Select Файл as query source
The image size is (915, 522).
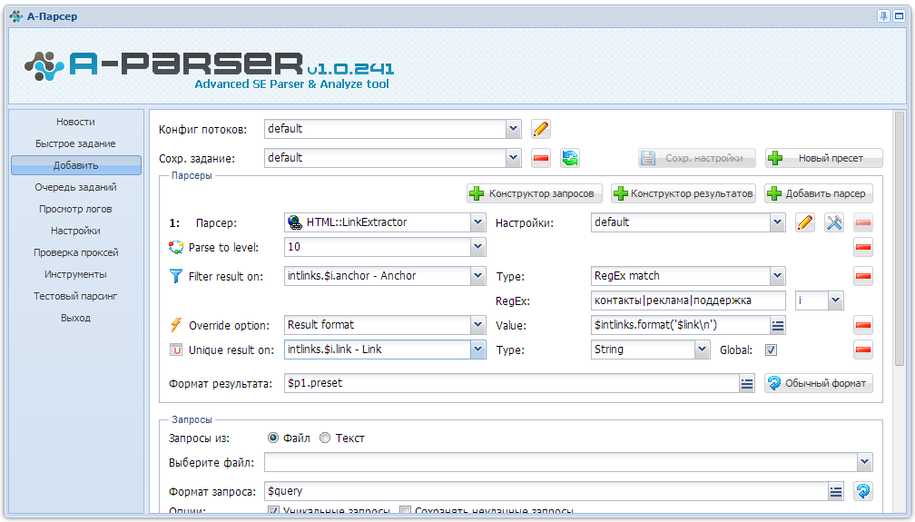[x=273, y=438]
